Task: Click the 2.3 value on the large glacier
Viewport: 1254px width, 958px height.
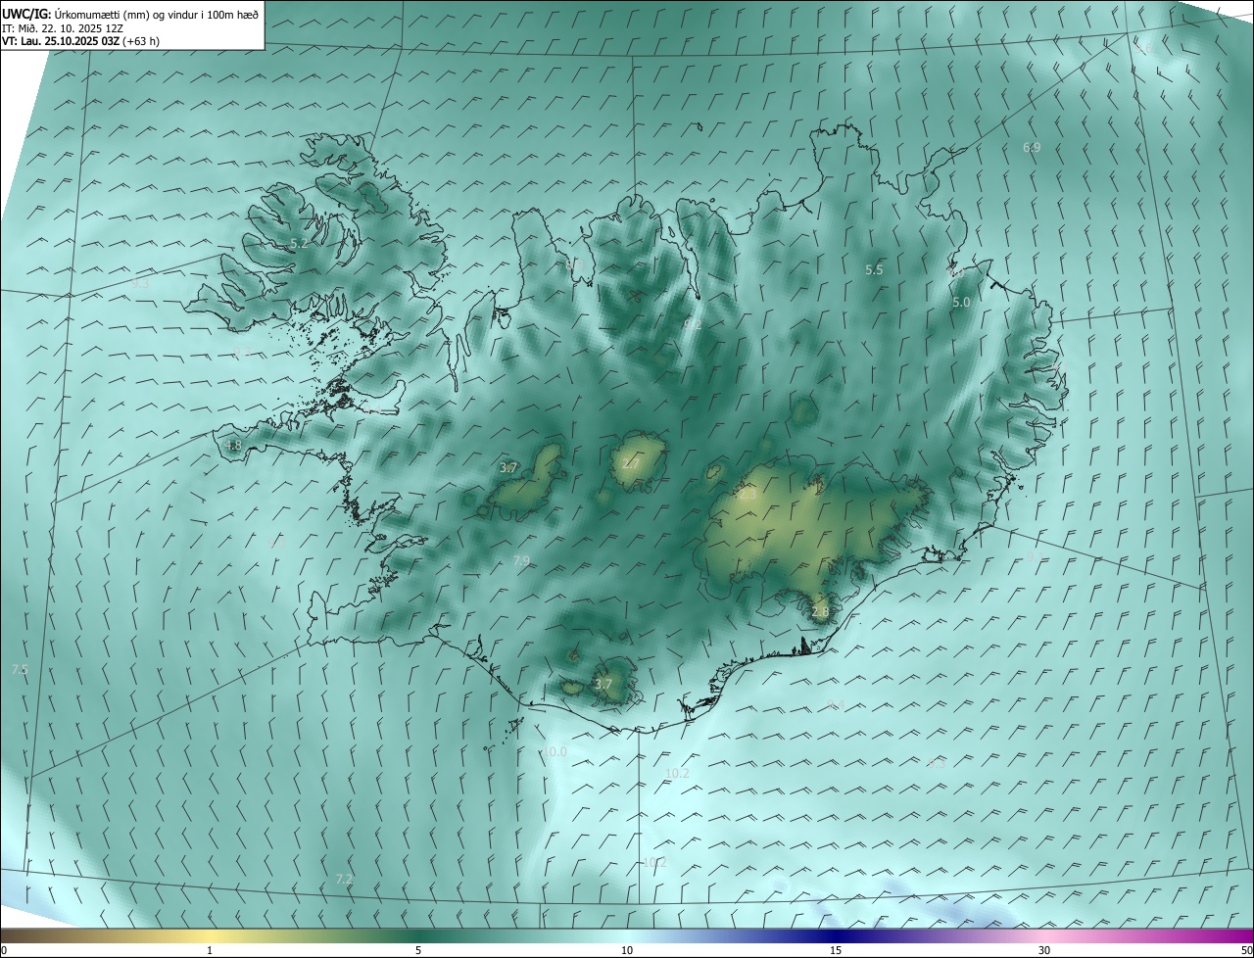Action: click(748, 496)
